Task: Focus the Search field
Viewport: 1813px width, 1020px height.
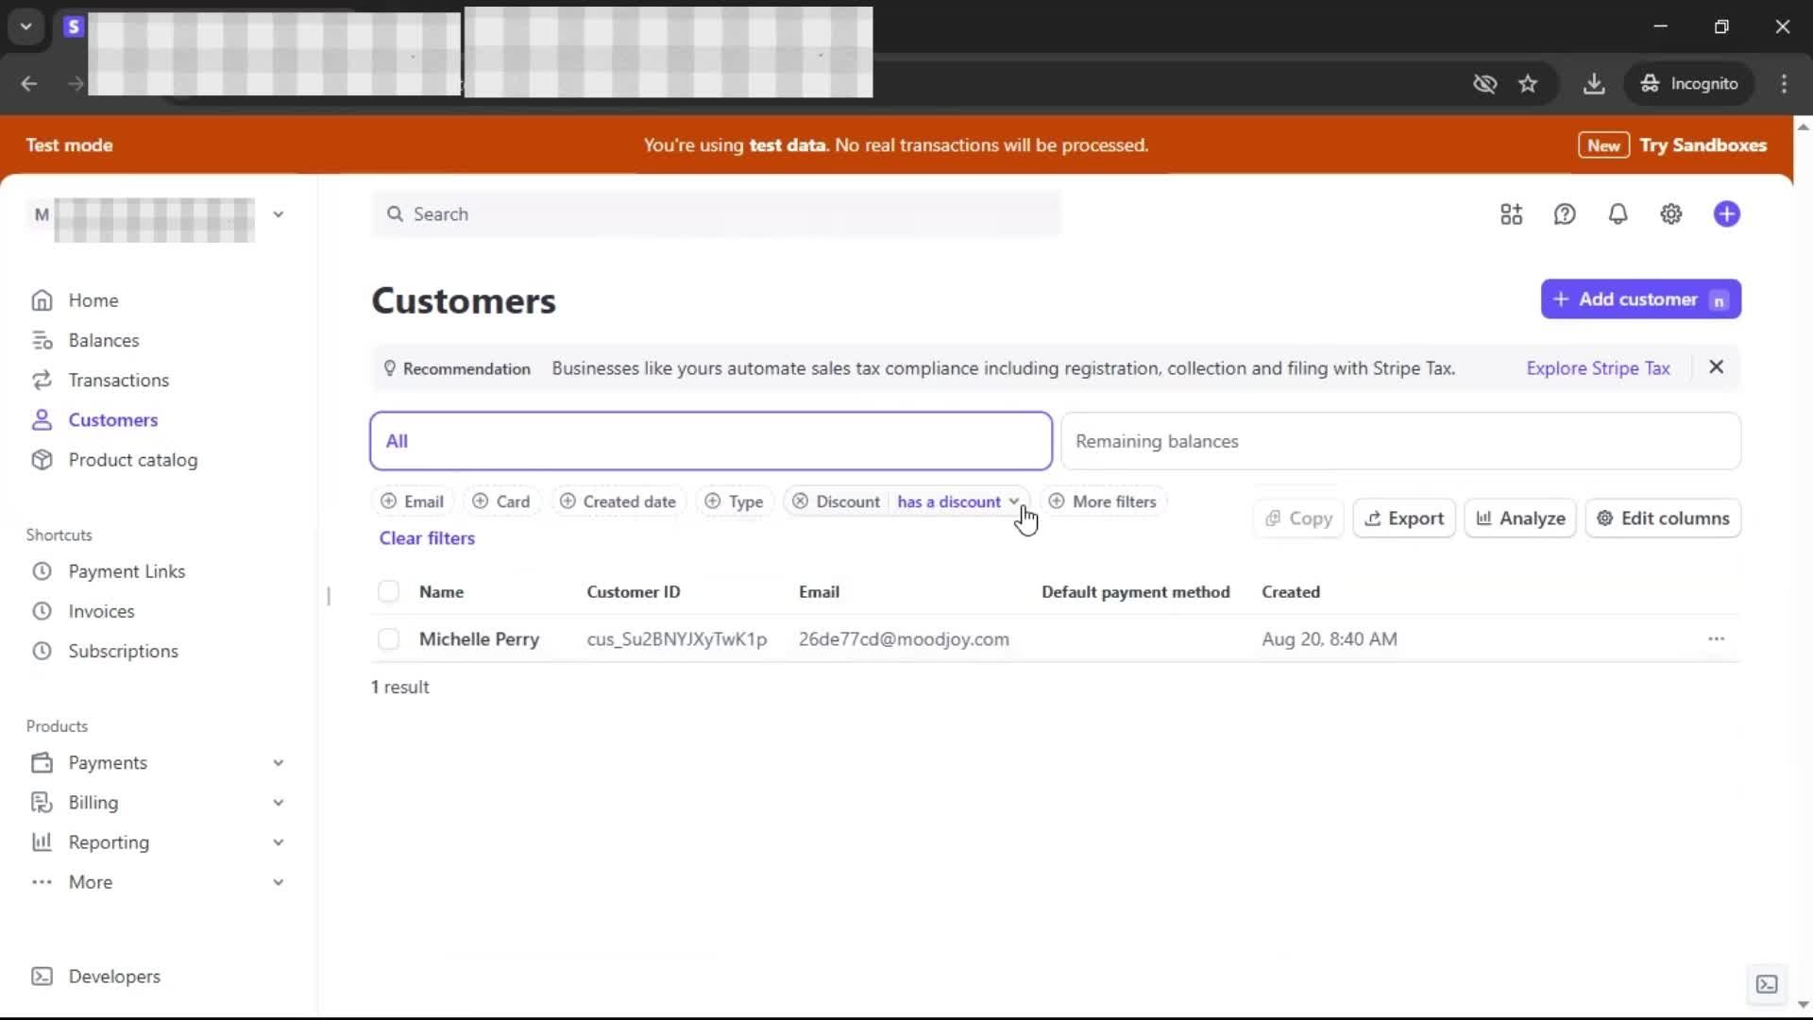Action: pos(717,214)
